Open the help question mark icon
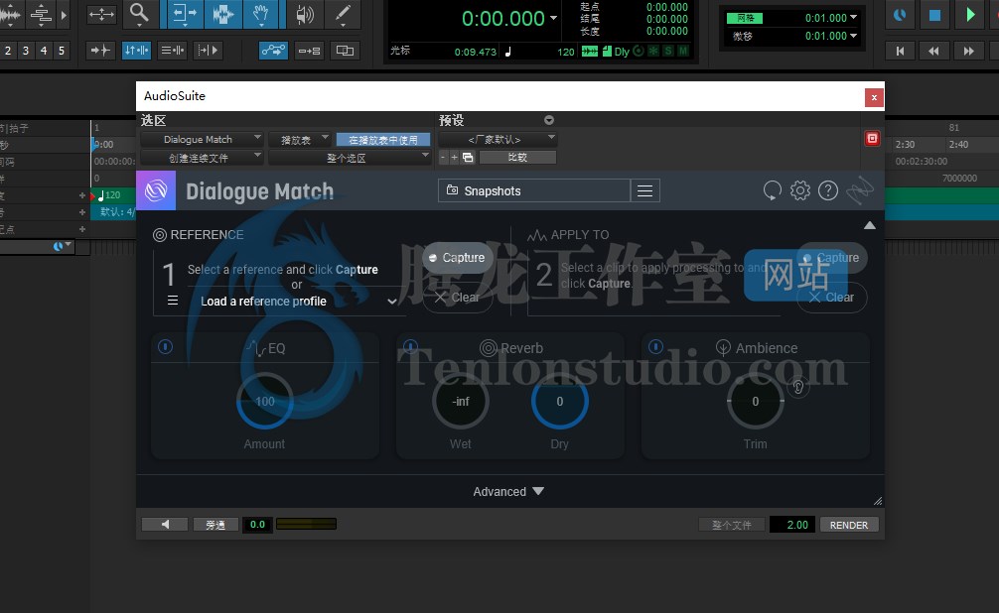Viewport: 999px width, 613px height. (x=827, y=189)
